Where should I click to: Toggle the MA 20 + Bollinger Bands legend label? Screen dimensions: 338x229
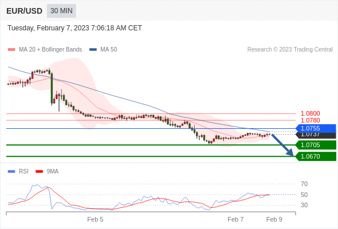(x=50, y=50)
